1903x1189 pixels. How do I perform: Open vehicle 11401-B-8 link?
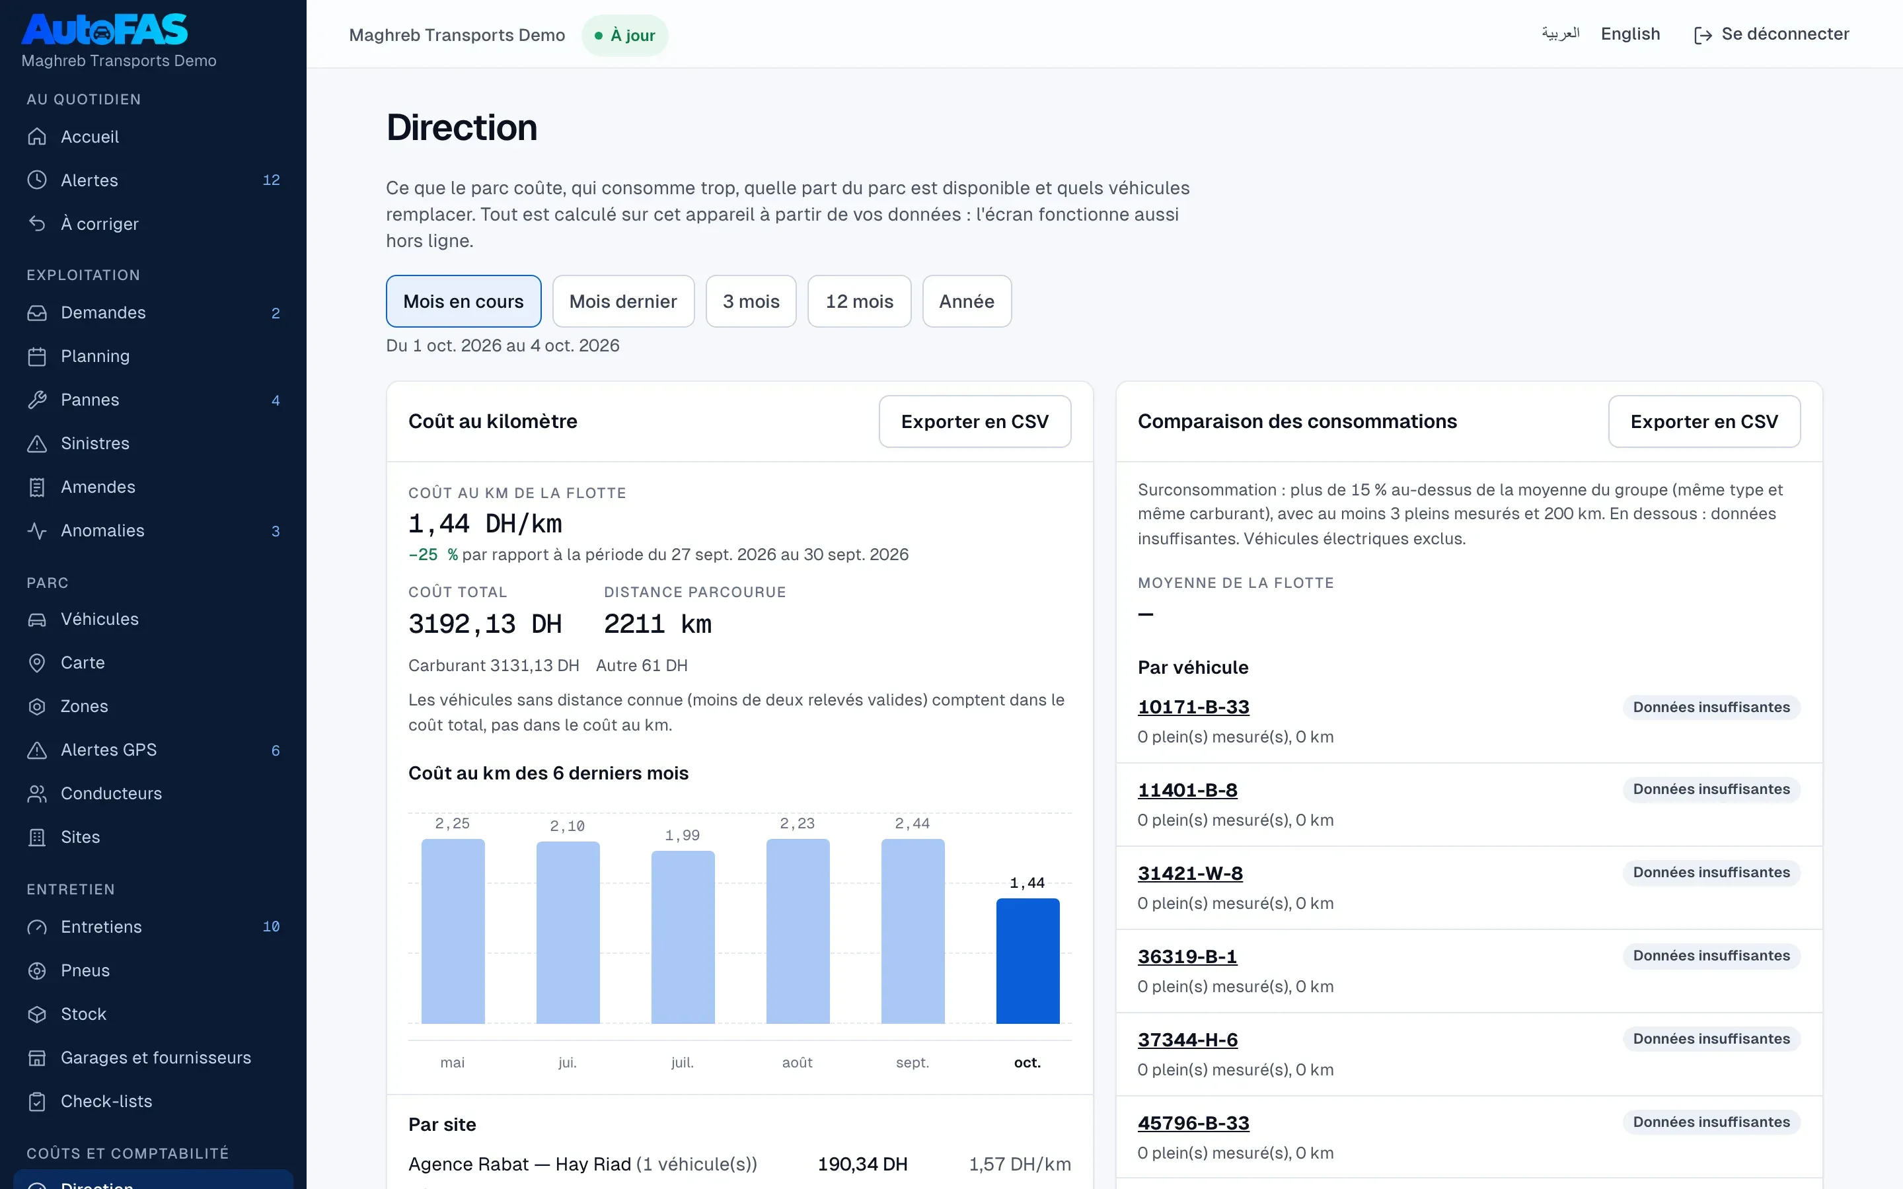coord(1187,790)
